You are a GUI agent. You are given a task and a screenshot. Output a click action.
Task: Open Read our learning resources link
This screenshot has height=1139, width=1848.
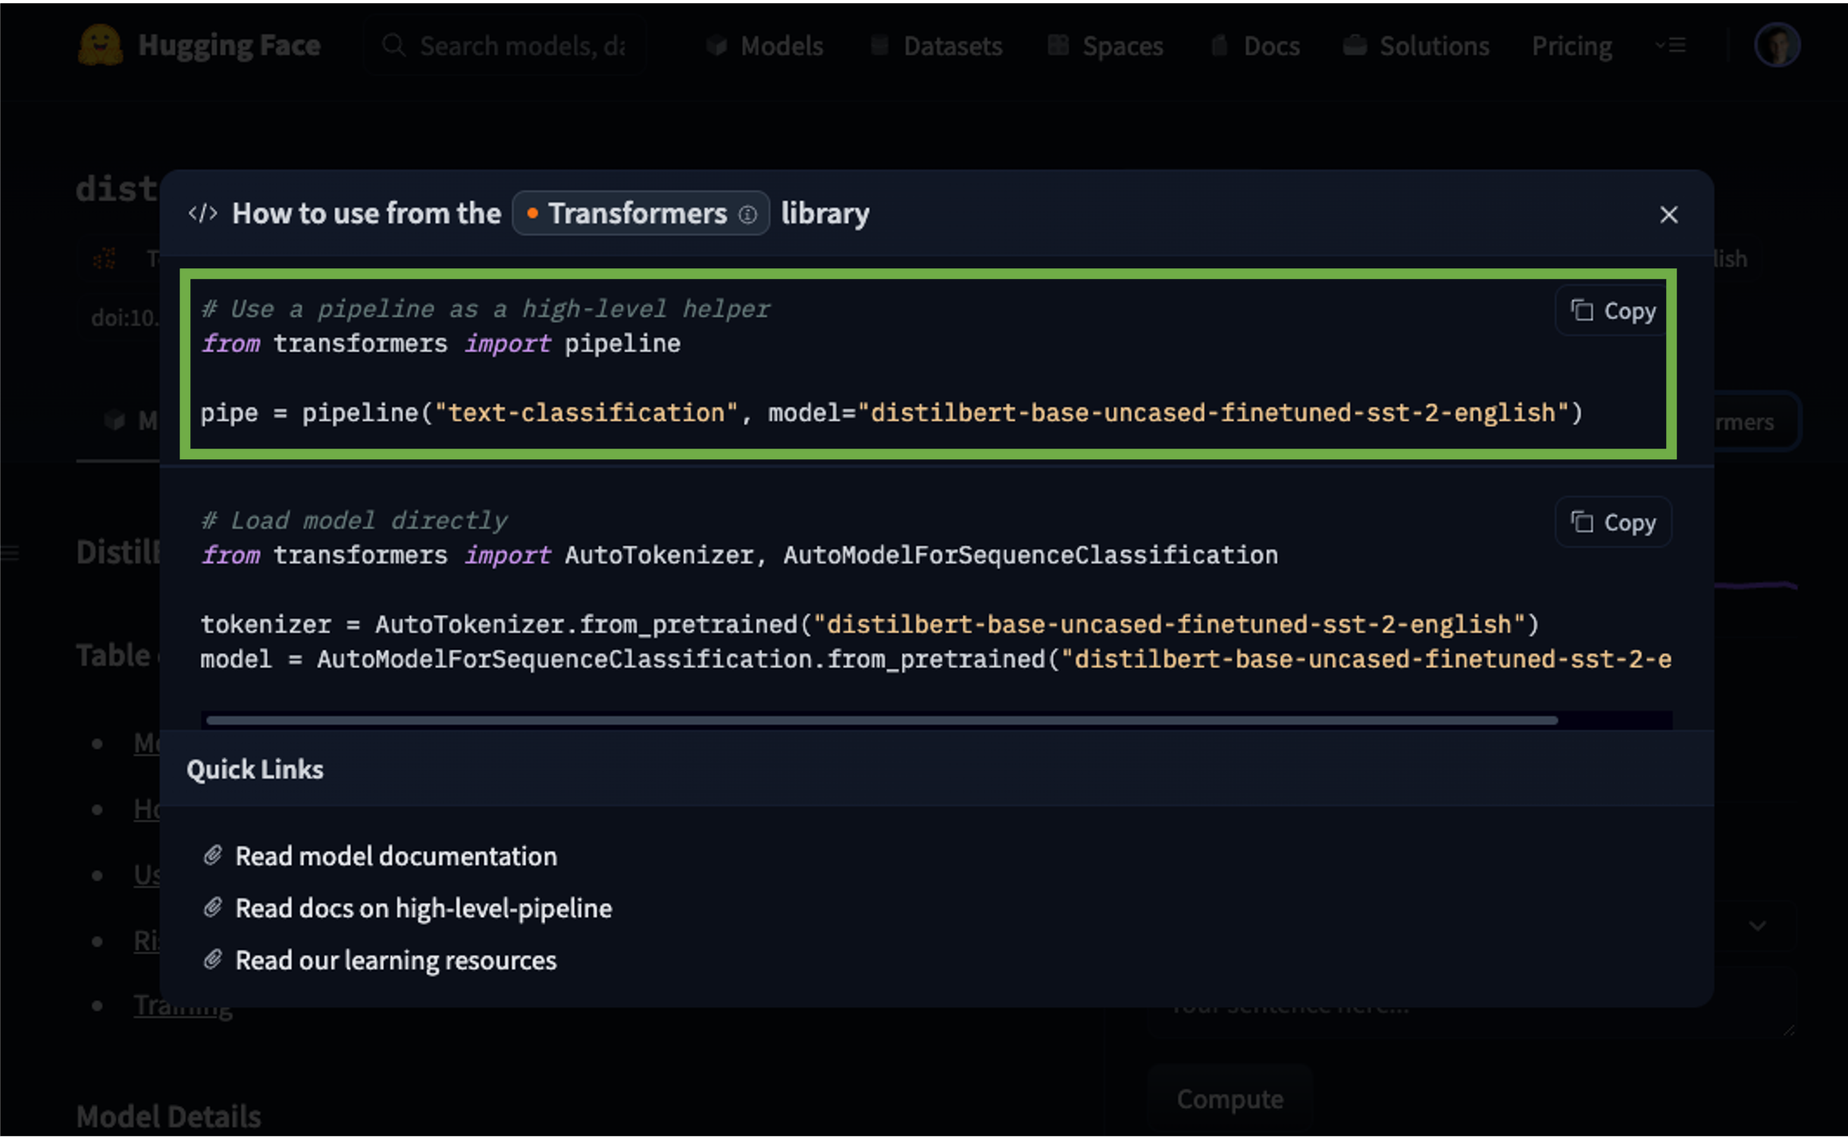tap(396, 961)
